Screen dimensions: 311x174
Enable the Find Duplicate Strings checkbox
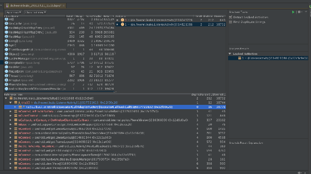231,22
